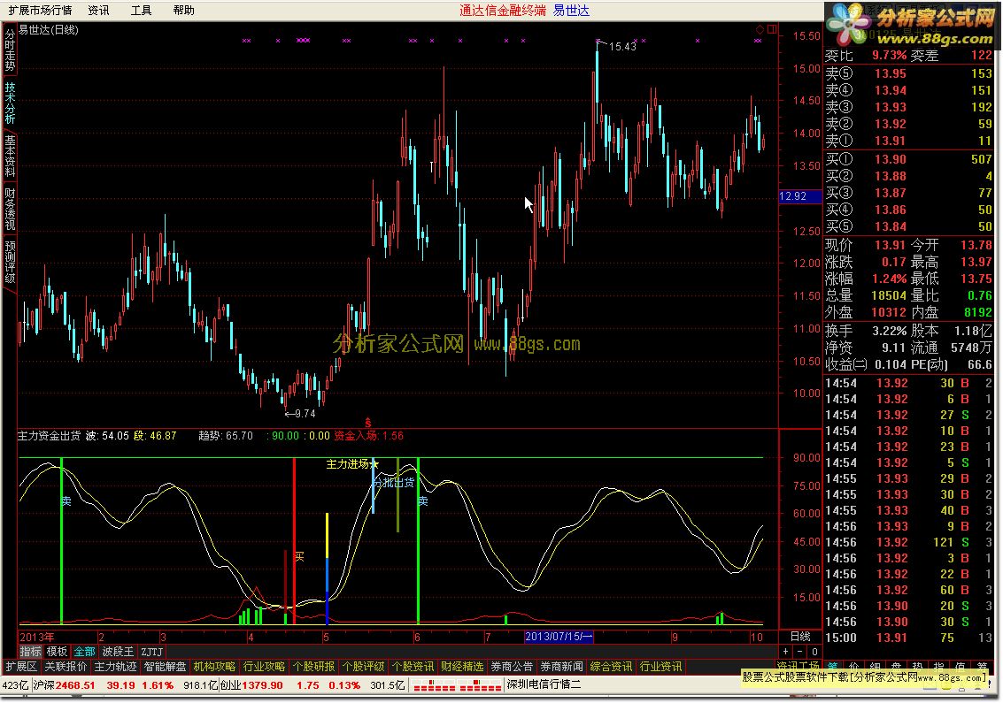Click the 分批出货 label in indicator panel

coord(395,482)
